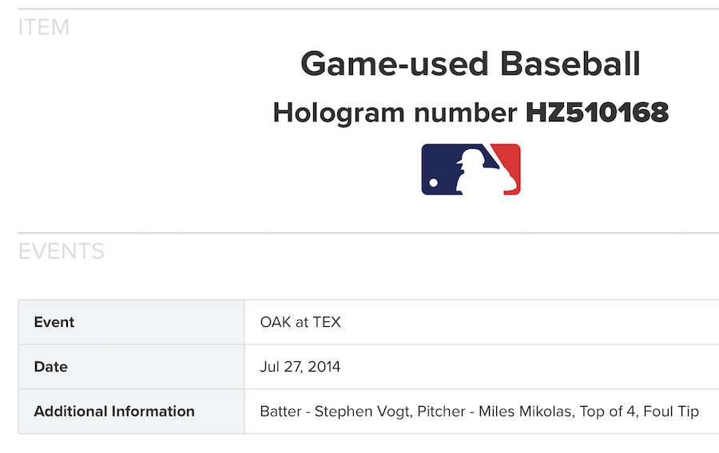Select the hologram code HZ510168
Viewport: 719px width, 453px height.
tap(597, 112)
